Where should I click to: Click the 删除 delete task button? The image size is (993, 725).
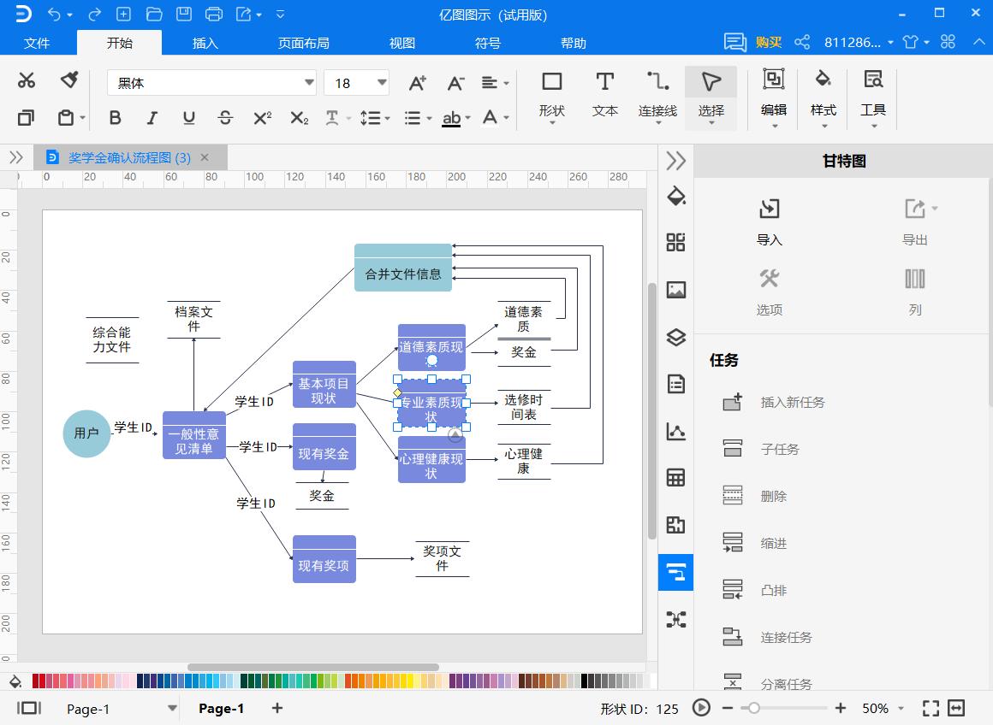pos(734,495)
